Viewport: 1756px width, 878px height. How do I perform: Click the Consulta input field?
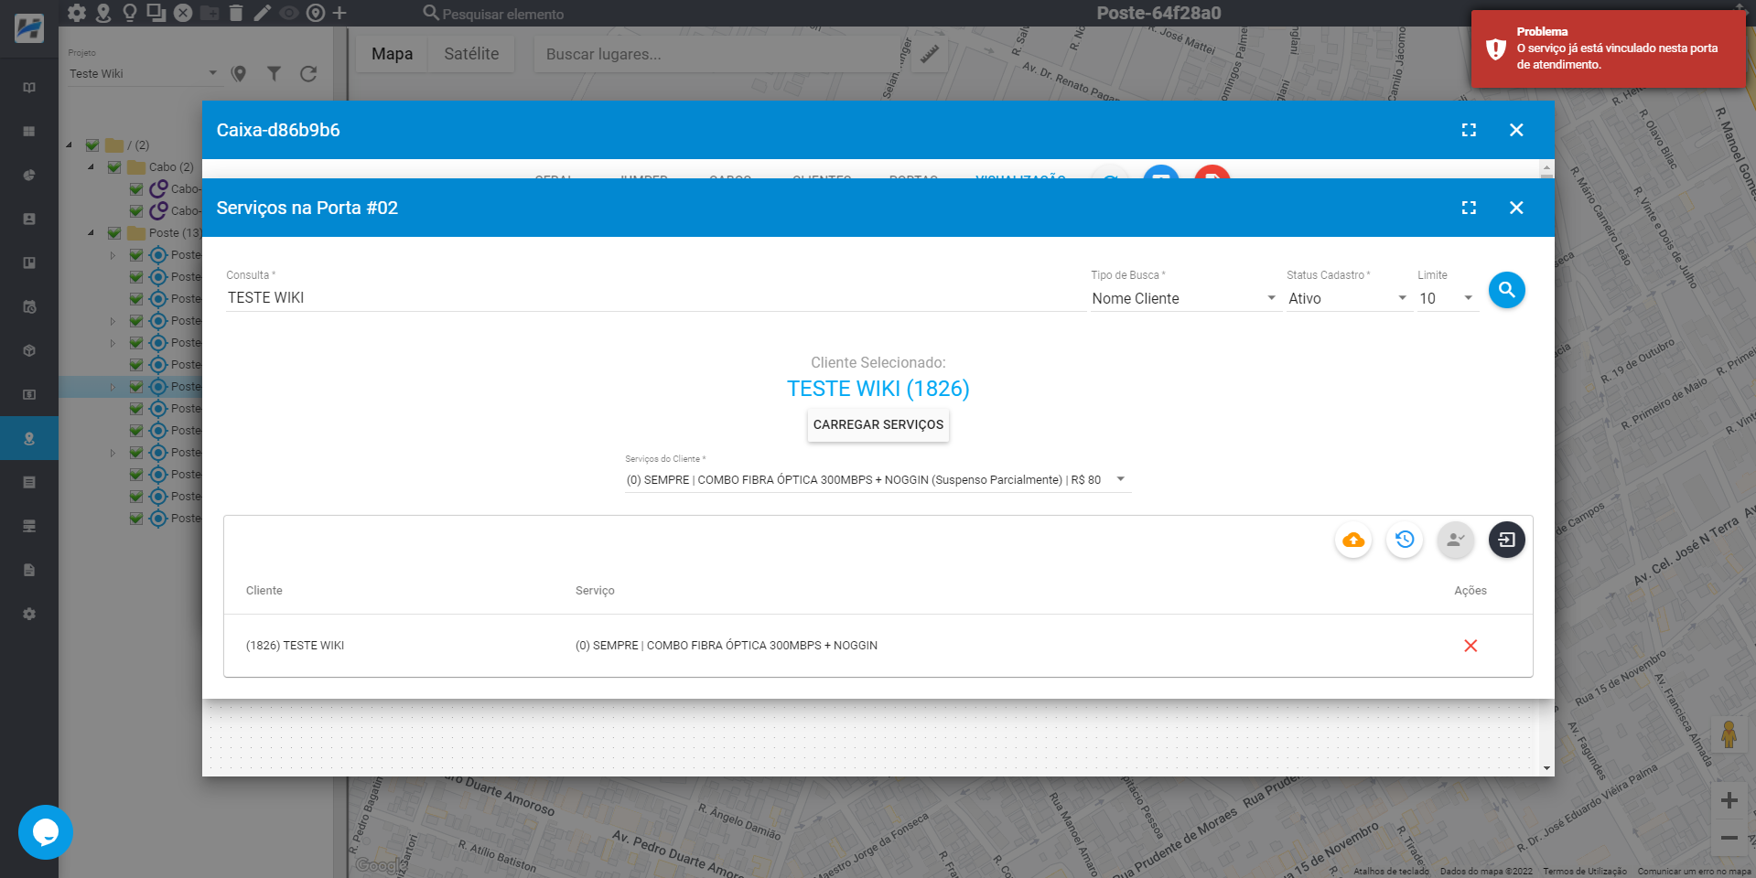point(654,298)
